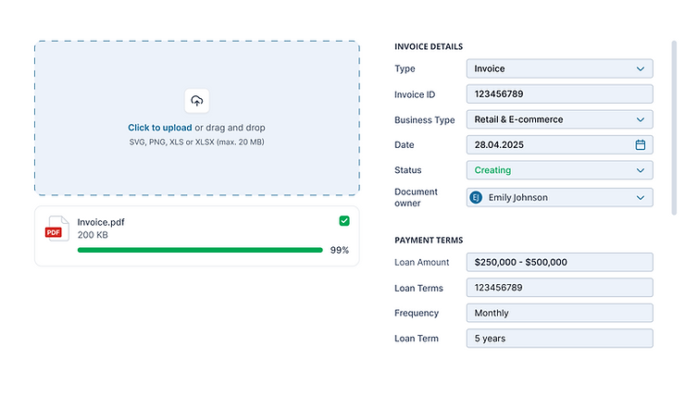Click the 'Invoice ID' label
Image resolution: width=685 pixels, height=396 pixels.
(x=415, y=94)
